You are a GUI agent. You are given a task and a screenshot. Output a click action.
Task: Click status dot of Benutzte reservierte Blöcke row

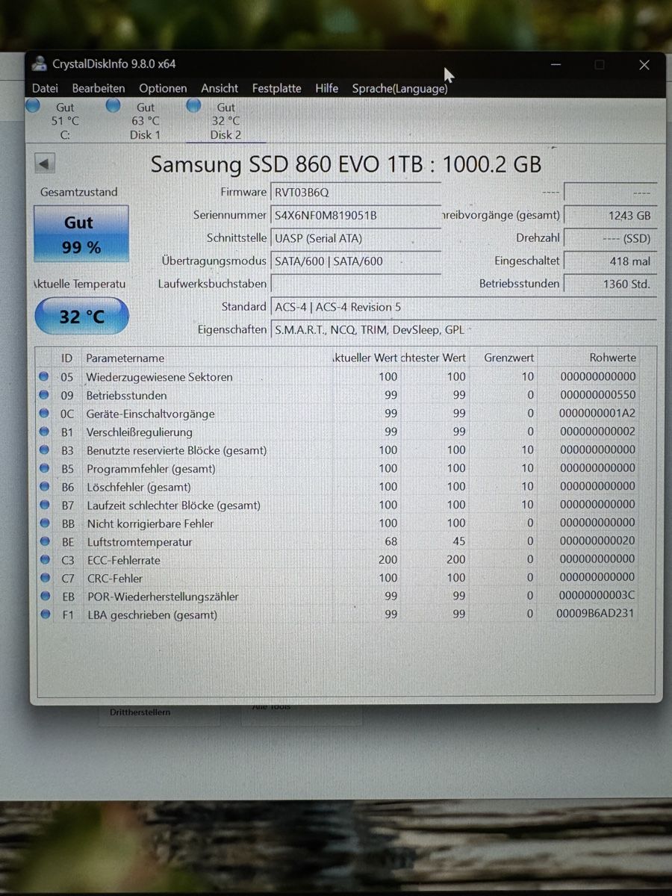click(44, 449)
